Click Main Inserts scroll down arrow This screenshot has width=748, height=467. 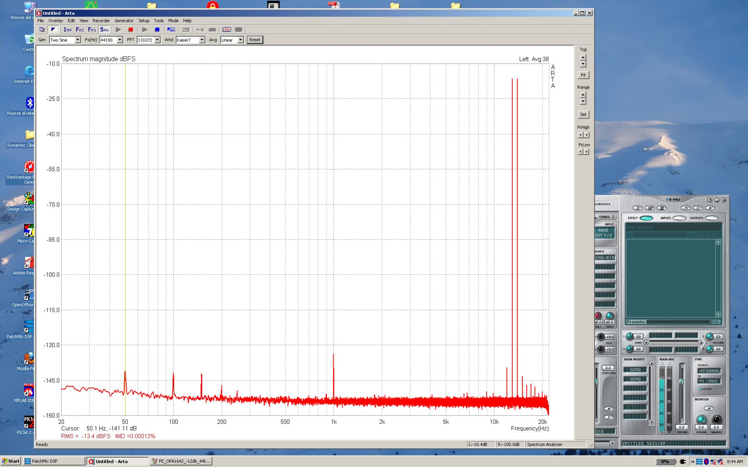point(651,422)
